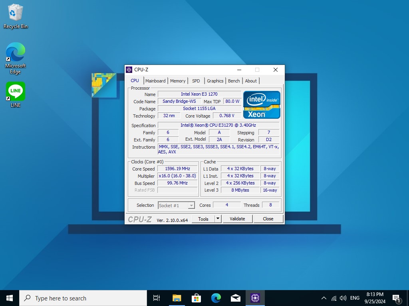
Task: Open Microsoft Store from the taskbar
Action: point(196,298)
